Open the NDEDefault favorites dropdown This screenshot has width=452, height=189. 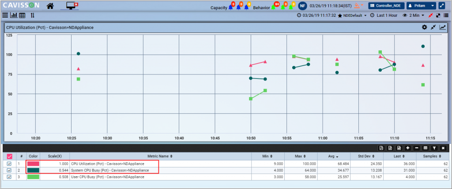coord(352,15)
